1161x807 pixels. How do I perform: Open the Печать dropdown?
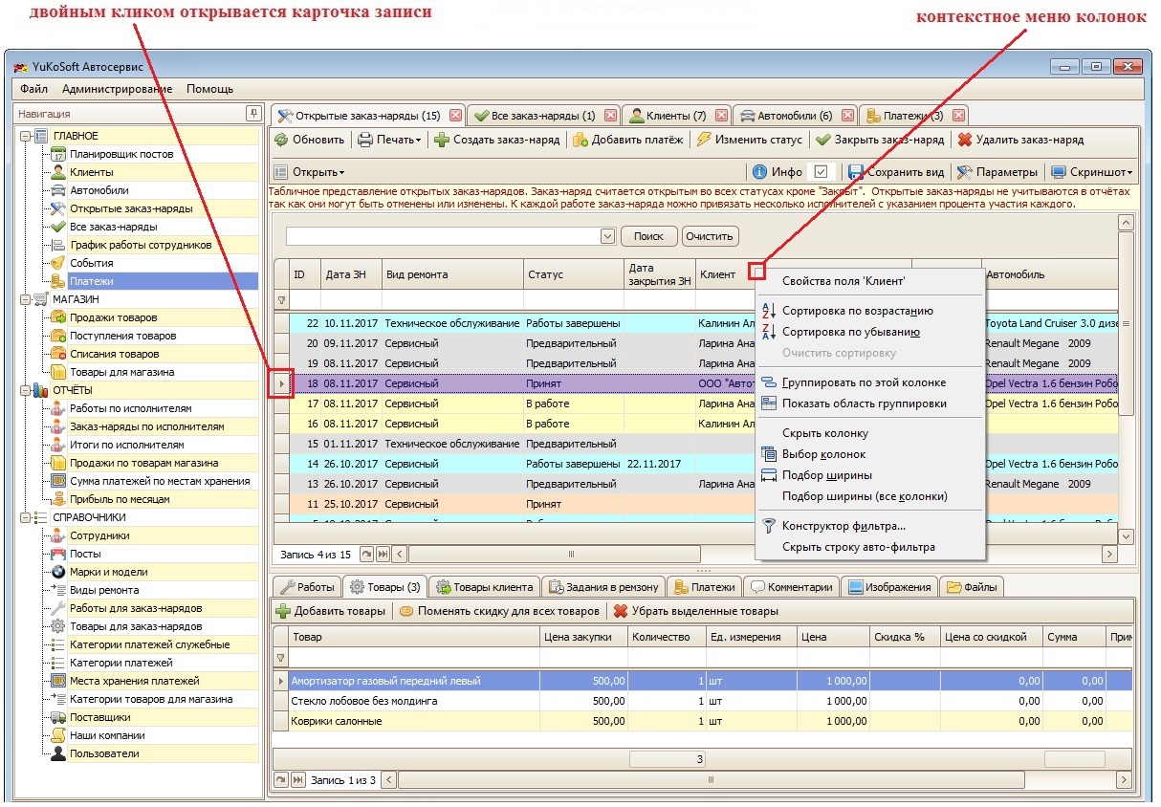(x=389, y=140)
